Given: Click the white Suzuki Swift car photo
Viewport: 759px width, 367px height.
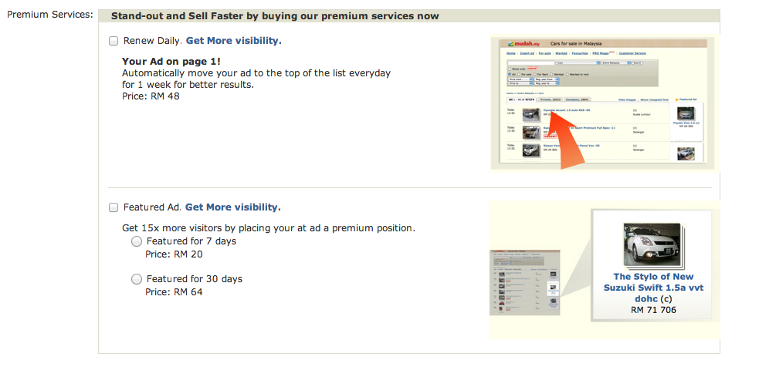Looking at the screenshot, I should (652, 245).
